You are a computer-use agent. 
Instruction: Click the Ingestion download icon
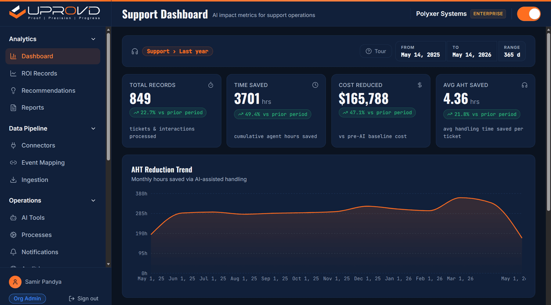13,180
